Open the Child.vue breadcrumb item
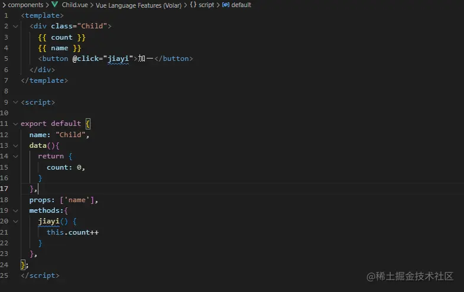This screenshot has height=292, width=464. click(75, 5)
